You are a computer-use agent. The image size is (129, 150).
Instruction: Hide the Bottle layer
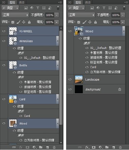click(x=4, y=65)
